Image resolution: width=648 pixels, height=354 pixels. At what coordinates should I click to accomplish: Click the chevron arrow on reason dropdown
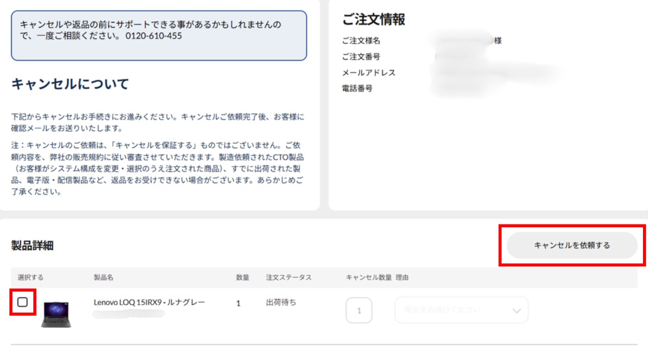pyautogui.click(x=516, y=311)
